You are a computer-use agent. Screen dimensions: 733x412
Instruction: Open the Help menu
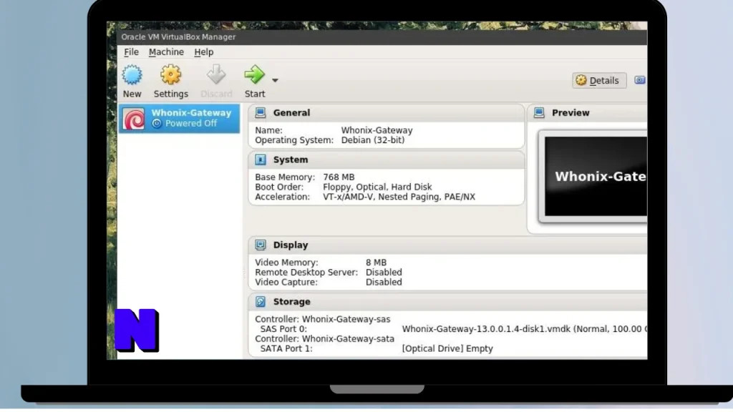pos(204,51)
